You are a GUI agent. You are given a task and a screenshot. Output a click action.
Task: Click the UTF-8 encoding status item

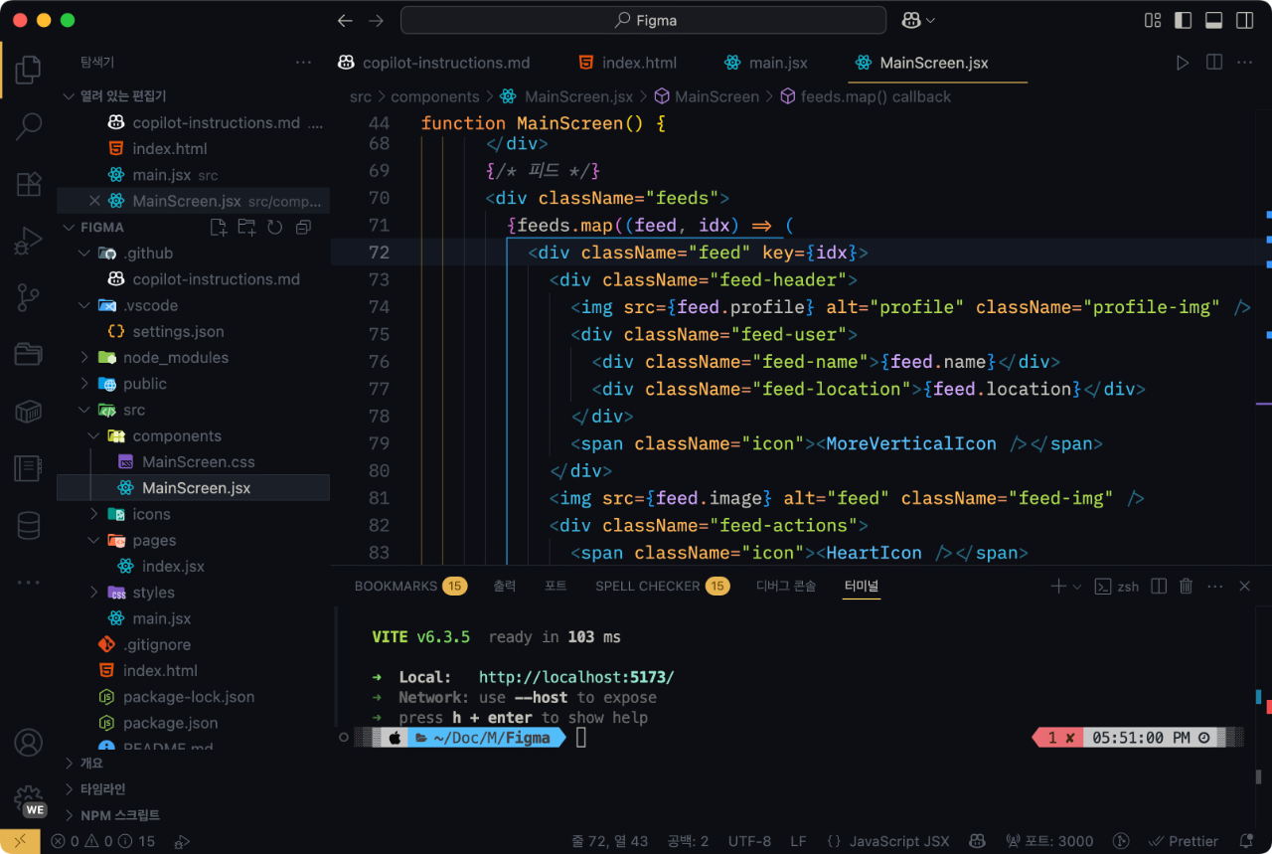click(749, 841)
